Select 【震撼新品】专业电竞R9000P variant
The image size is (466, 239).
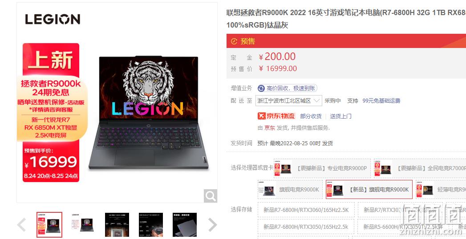tap(322, 168)
